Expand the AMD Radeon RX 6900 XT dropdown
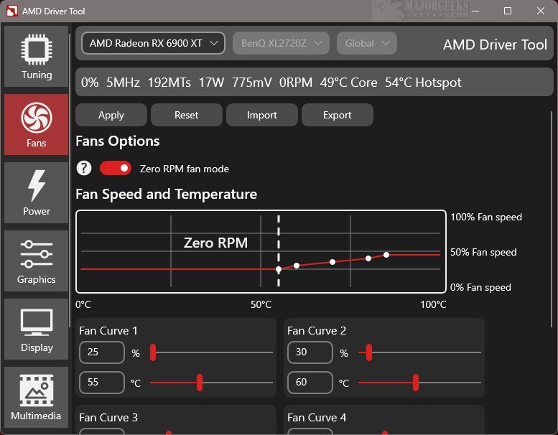 [153, 43]
